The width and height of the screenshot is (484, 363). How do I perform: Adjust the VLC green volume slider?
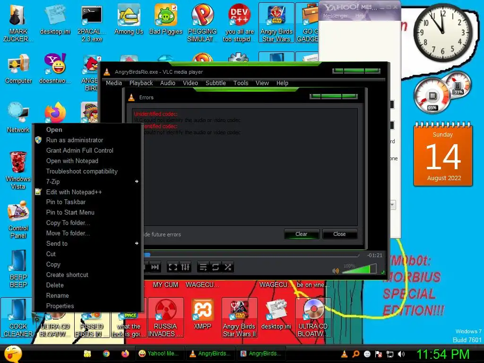(x=359, y=268)
